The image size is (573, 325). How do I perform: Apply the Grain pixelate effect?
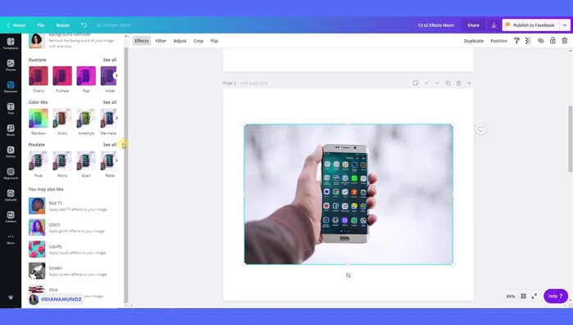tap(86, 160)
